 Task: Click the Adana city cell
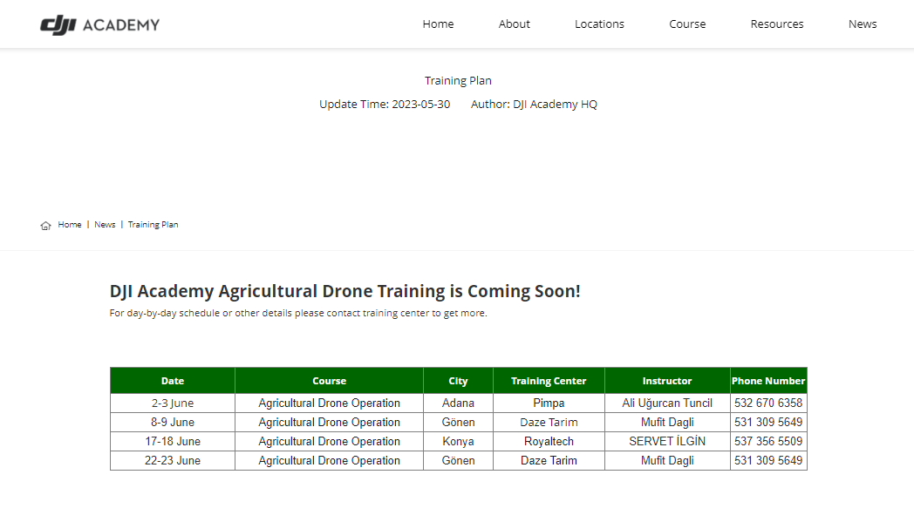point(458,403)
